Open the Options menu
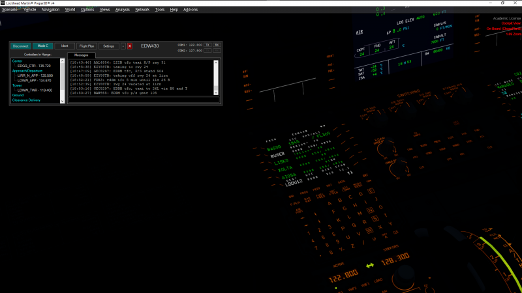Screen dimensions: 522x293 point(87,10)
